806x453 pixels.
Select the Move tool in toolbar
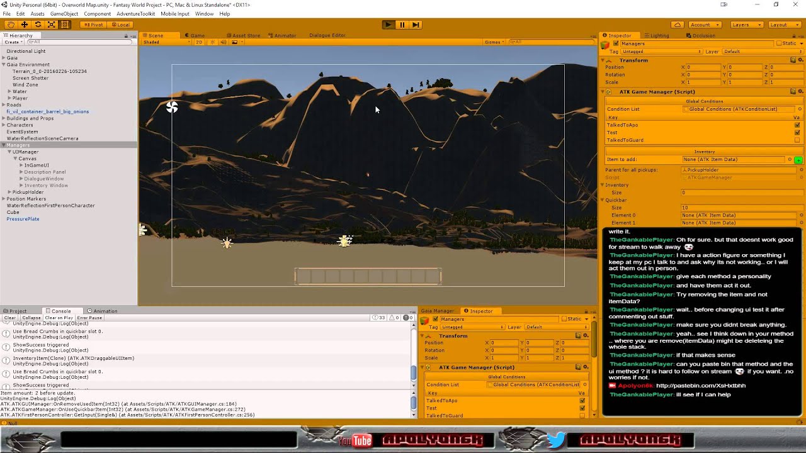[x=25, y=25]
